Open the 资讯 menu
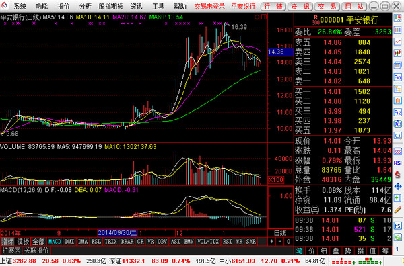 coord(136,6)
